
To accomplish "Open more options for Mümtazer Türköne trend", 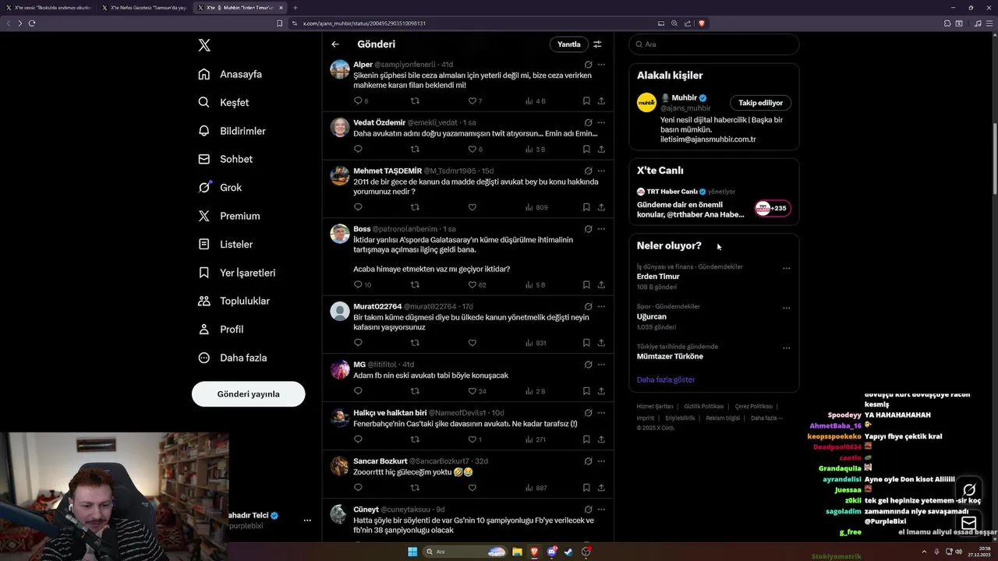I will point(787,348).
